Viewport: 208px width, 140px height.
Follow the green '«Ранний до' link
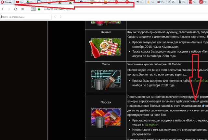click(x=201, y=81)
